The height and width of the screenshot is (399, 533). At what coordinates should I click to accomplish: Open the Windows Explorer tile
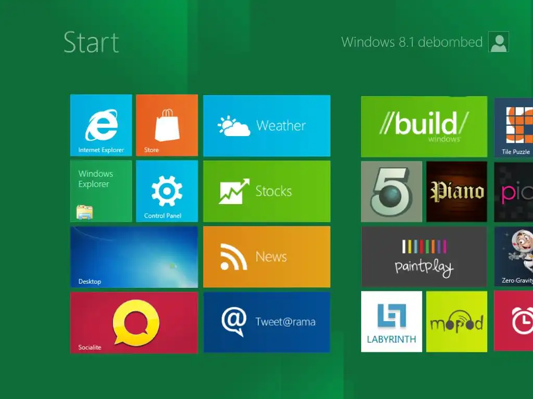[101, 191]
